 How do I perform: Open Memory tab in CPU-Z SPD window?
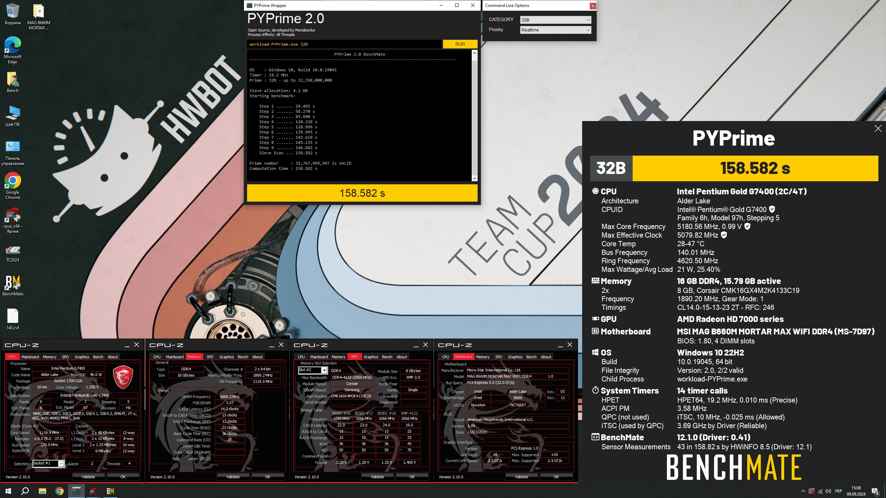click(x=338, y=357)
